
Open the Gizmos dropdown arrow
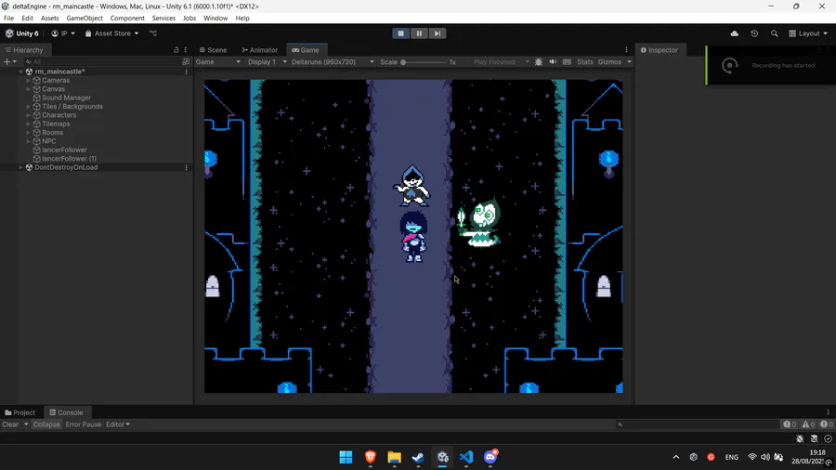point(629,62)
